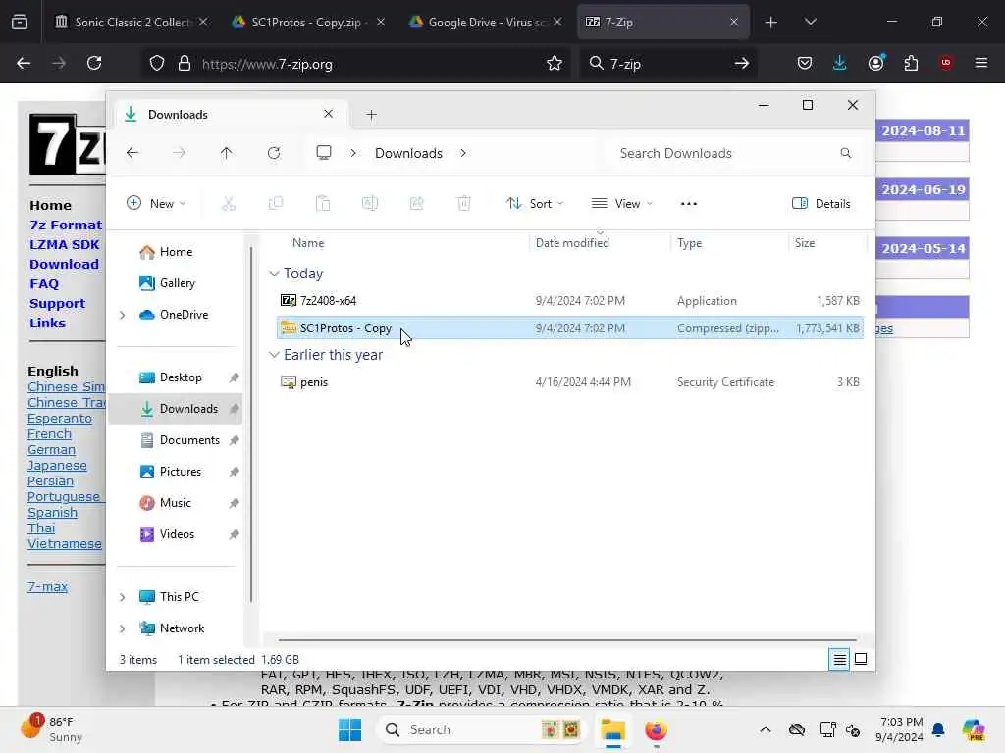The width and height of the screenshot is (1005, 753).
Task: Switch to large thumbnails view icon
Action: pos(861,659)
